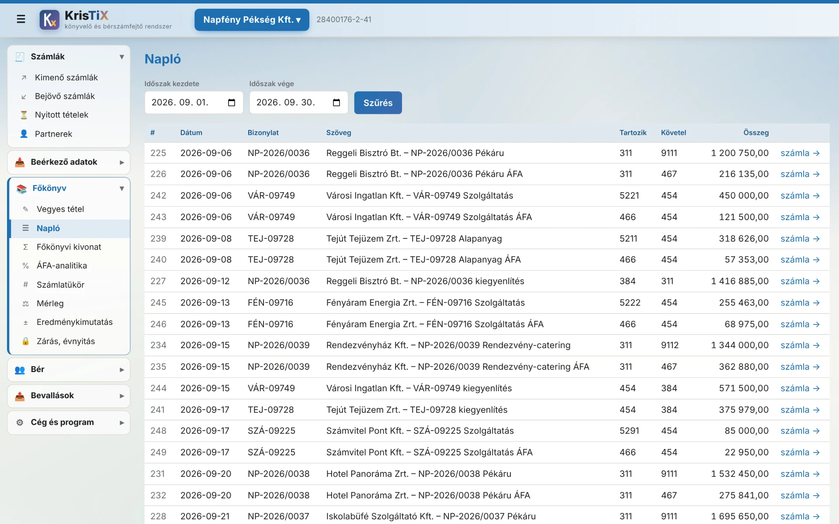This screenshot has width=839, height=524.
Task: Click the Főkönyvi kivonat sigma icon
Action: coord(26,247)
